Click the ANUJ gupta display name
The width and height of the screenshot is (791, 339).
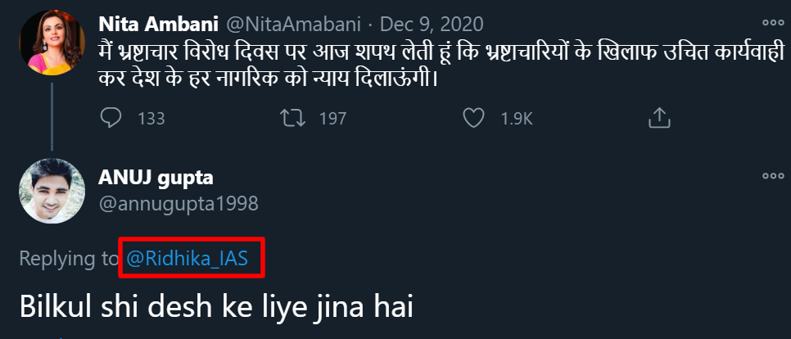(x=156, y=177)
